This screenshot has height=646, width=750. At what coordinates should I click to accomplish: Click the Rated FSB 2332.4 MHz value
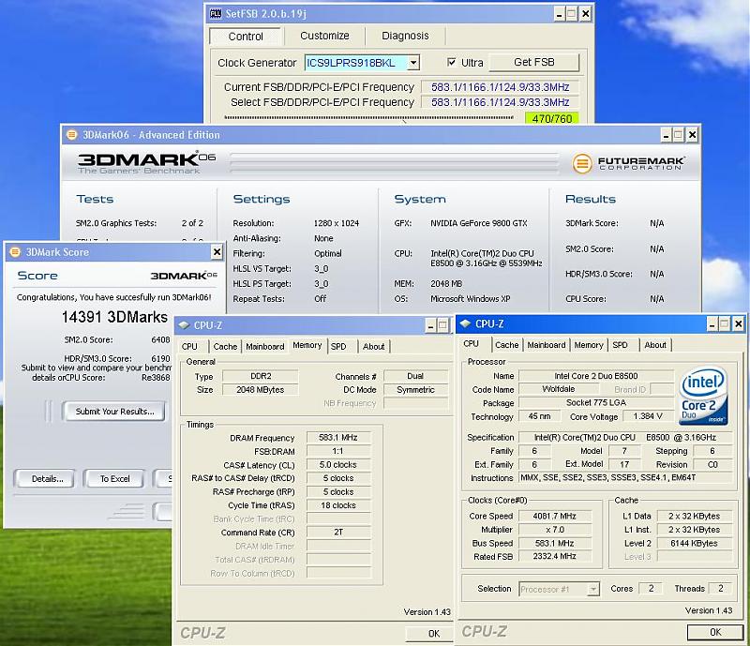555,556
